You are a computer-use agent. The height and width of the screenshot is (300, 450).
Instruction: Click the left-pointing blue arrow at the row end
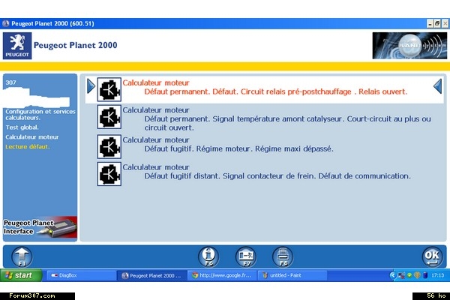click(438, 85)
